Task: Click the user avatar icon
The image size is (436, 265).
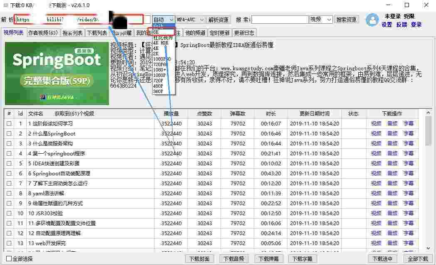Action: (372, 20)
